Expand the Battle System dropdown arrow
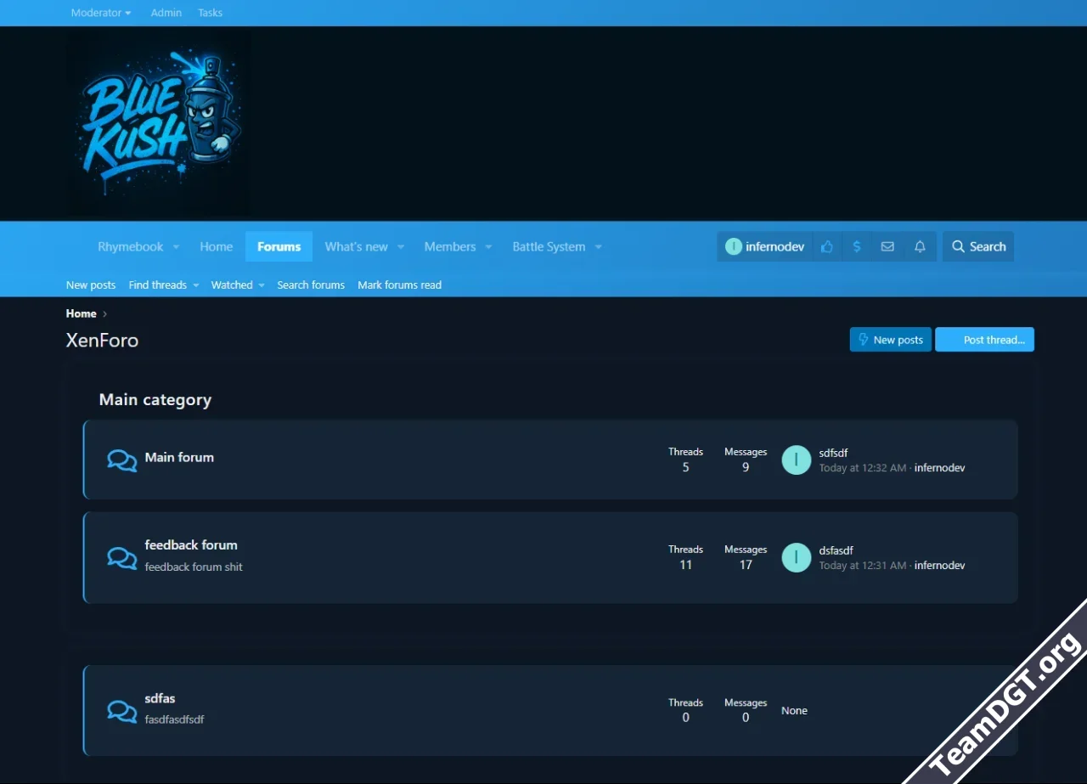The width and height of the screenshot is (1087, 784). pos(598,247)
